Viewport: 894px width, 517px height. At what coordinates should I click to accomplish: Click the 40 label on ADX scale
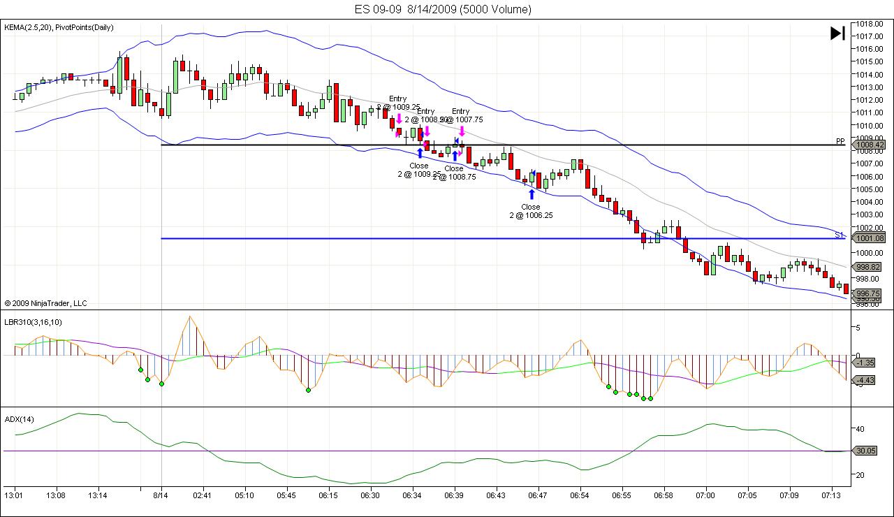pyautogui.click(x=860, y=429)
